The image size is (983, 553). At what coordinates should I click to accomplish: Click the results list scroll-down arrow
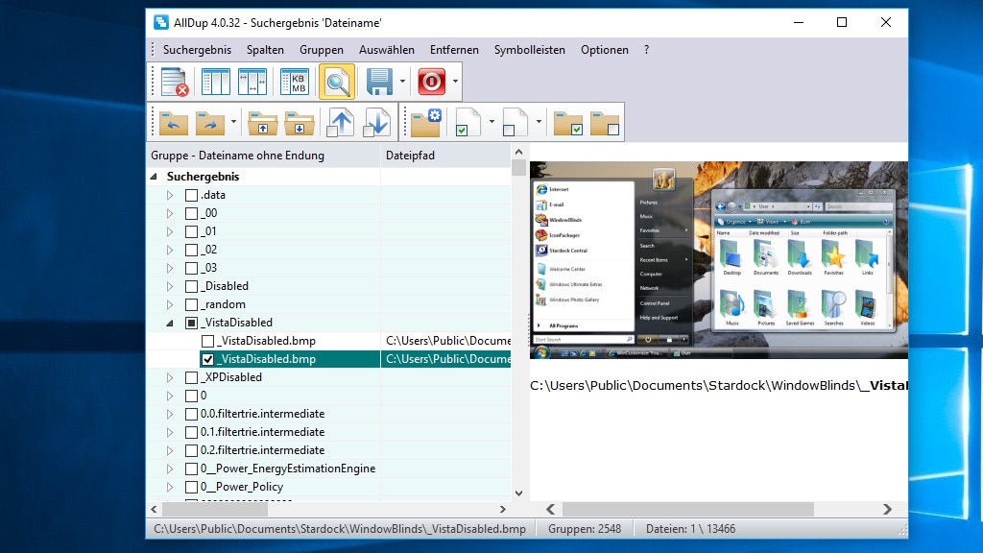(x=518, y=493)
